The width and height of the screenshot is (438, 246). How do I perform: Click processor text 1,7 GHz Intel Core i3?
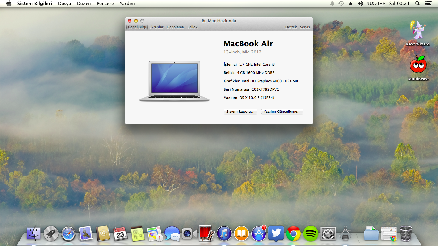point(257,64)
